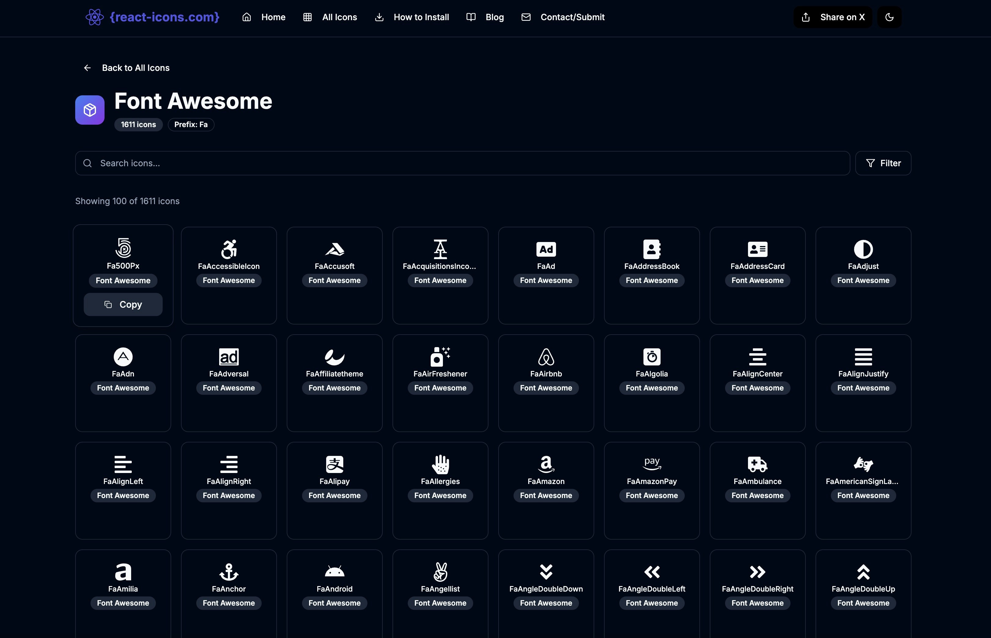Select the FaAd icon
The image size is (991, 638).
(x=546, y=249)
